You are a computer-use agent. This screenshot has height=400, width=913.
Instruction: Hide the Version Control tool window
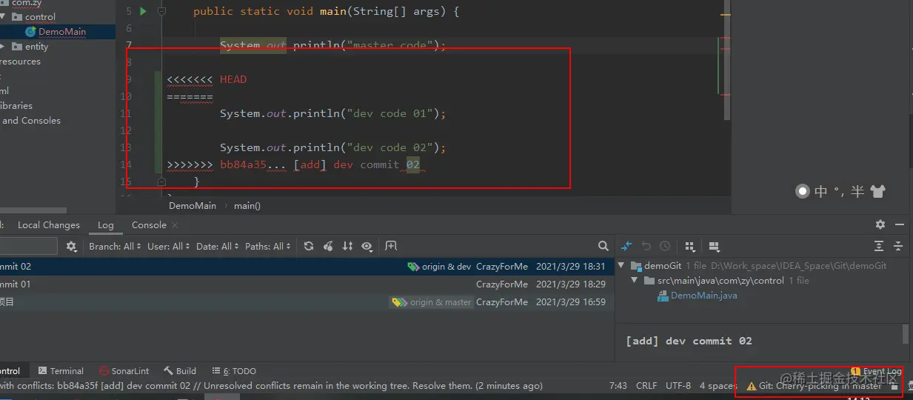tap(899, 224)
